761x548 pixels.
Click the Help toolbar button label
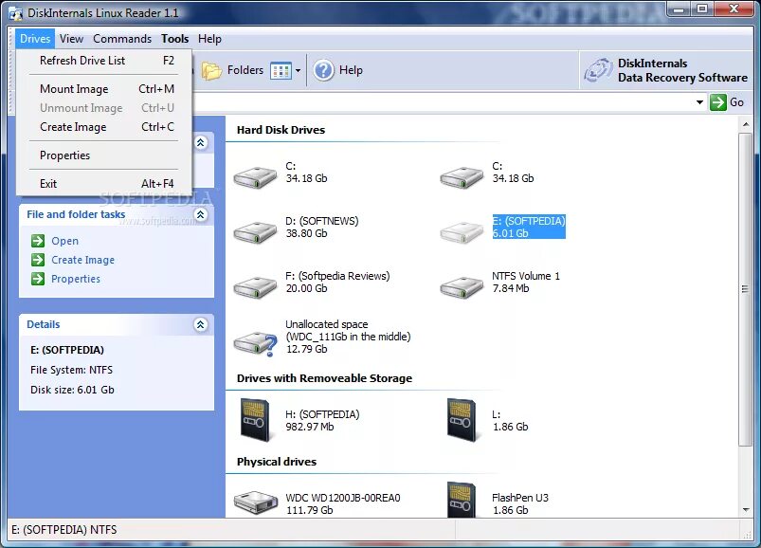point(351,70)
